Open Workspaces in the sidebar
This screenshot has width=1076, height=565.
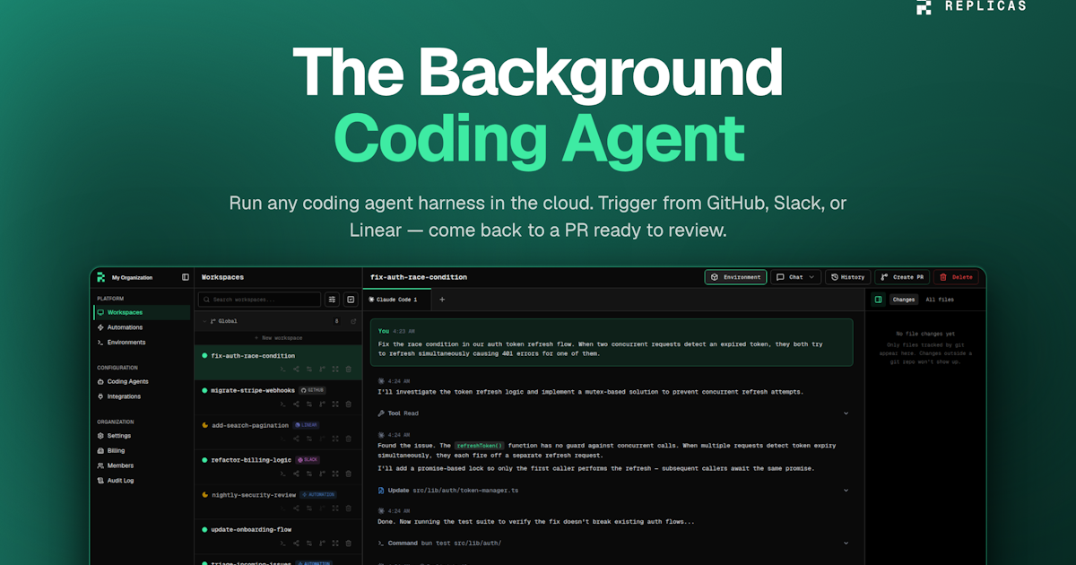tap(142, 312)
